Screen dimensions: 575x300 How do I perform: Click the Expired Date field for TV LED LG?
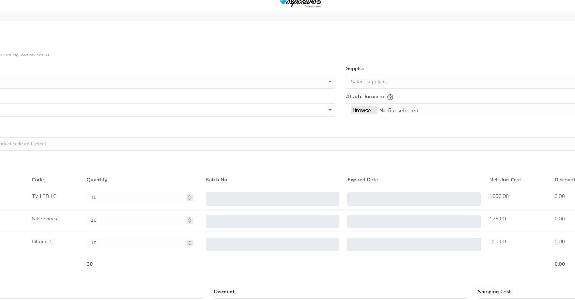coord(414,199)
